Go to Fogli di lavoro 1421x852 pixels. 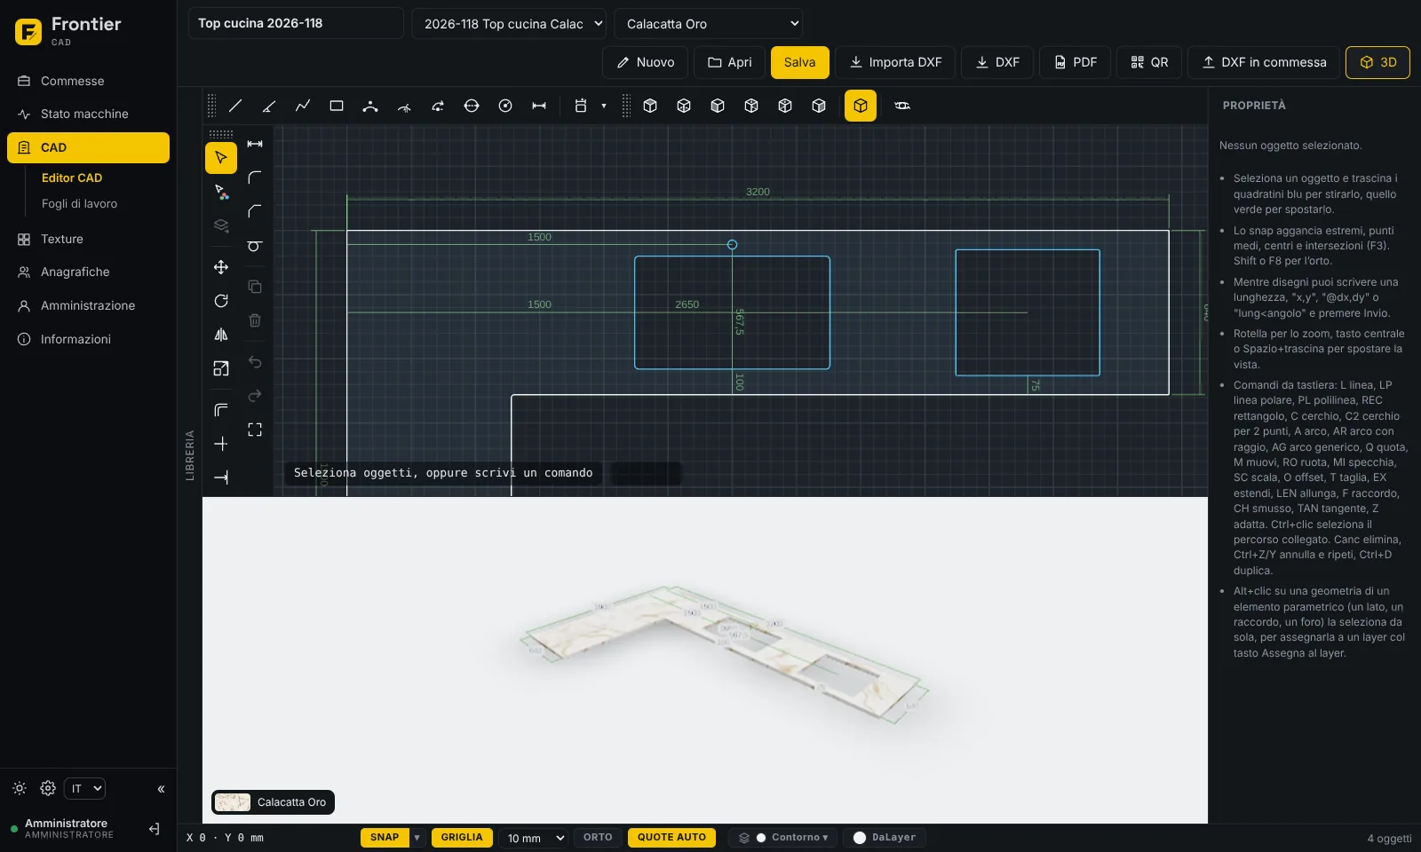79,203
